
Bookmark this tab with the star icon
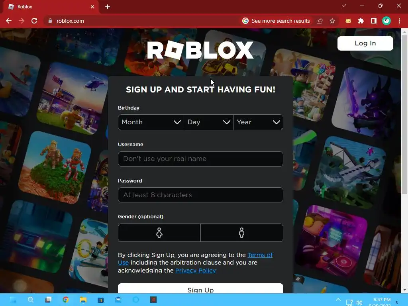click(x=332, y=21)
